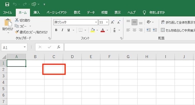
Task: Select the ホーム tab
Action: [23, 12]
